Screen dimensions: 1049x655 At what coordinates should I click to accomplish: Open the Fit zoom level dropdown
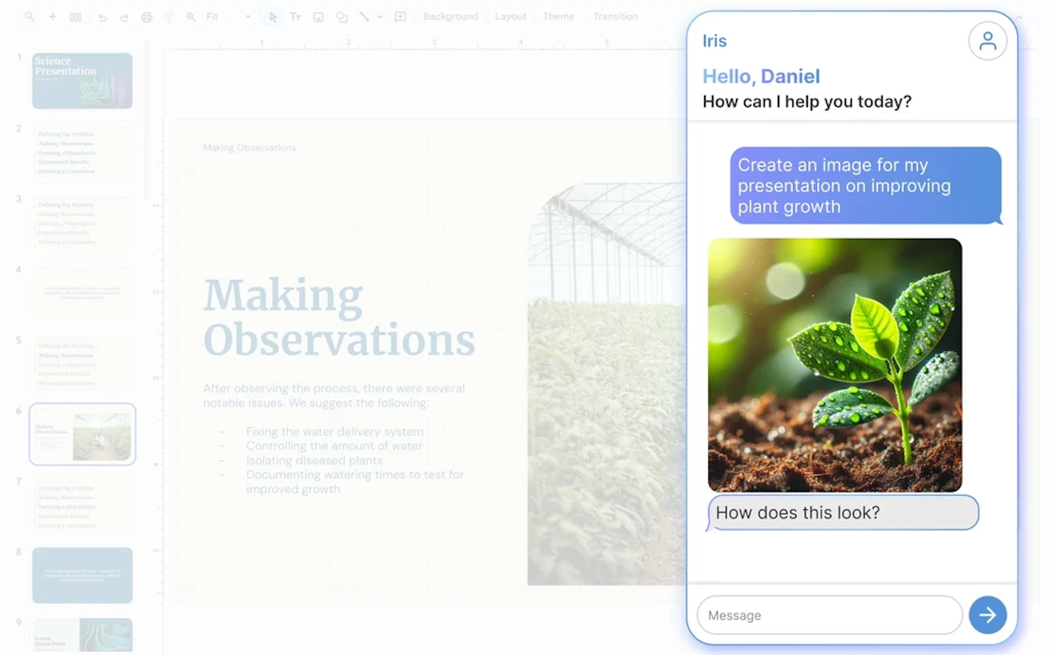[x=228, y=16]
